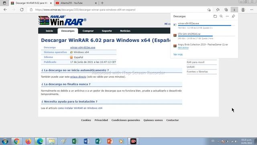Click the volume icon in system tray
The image size is (257, 145).
coord(236,141)
